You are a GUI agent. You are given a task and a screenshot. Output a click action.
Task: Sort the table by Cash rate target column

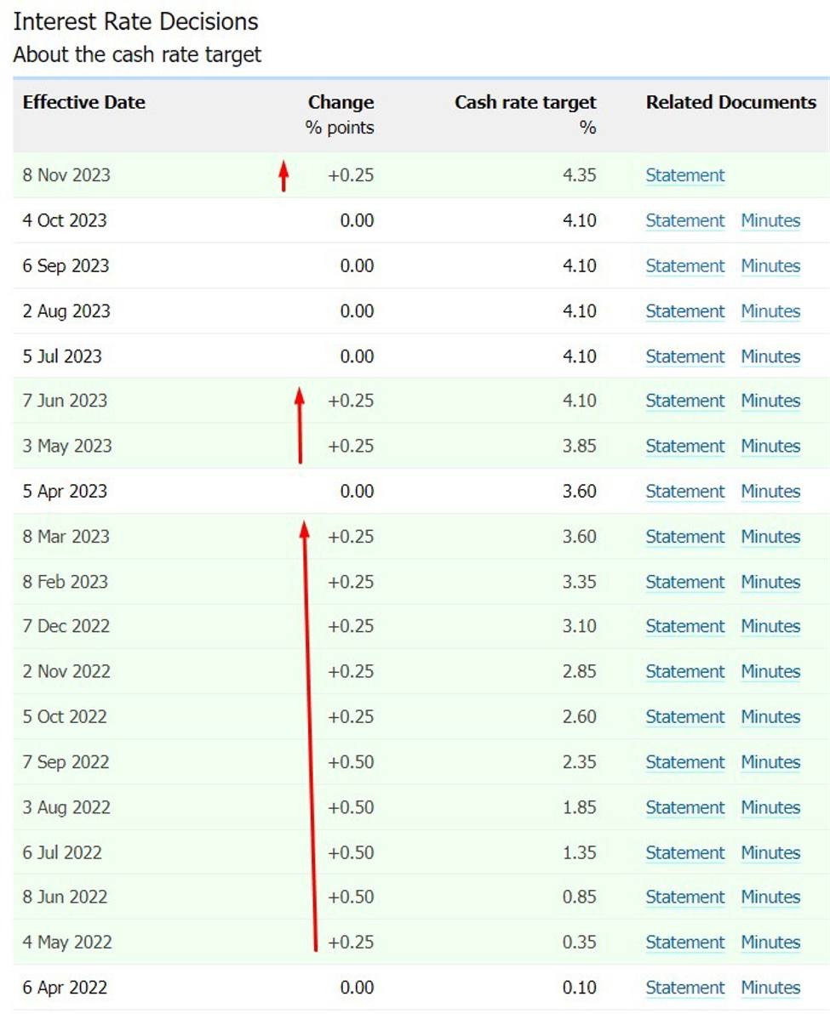tap(525, 102)
